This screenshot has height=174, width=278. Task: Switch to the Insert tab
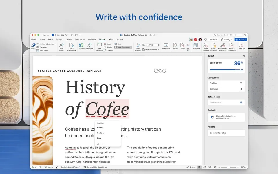tap(42, 39)
